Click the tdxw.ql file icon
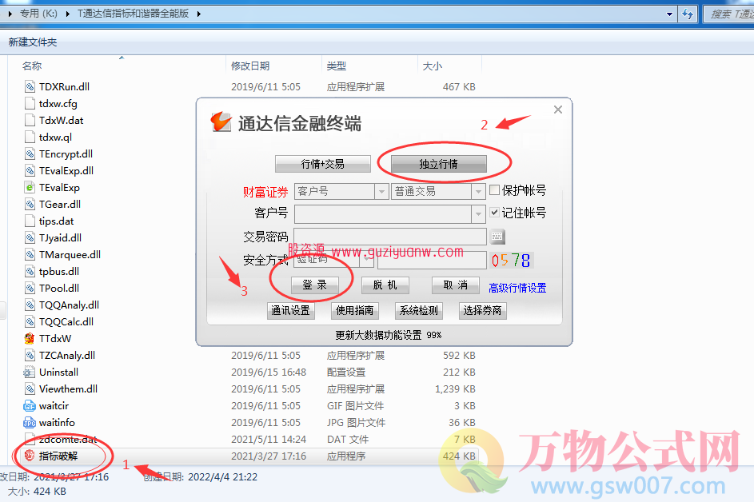 pos(30,137)
